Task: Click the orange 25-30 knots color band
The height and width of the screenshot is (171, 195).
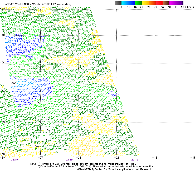Action: 152,3
